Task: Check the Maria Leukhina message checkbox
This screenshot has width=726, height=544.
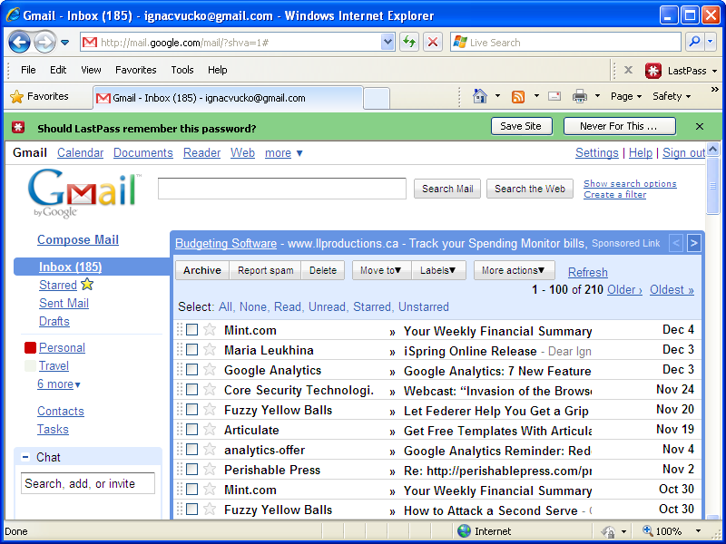Action: [191, 350]
